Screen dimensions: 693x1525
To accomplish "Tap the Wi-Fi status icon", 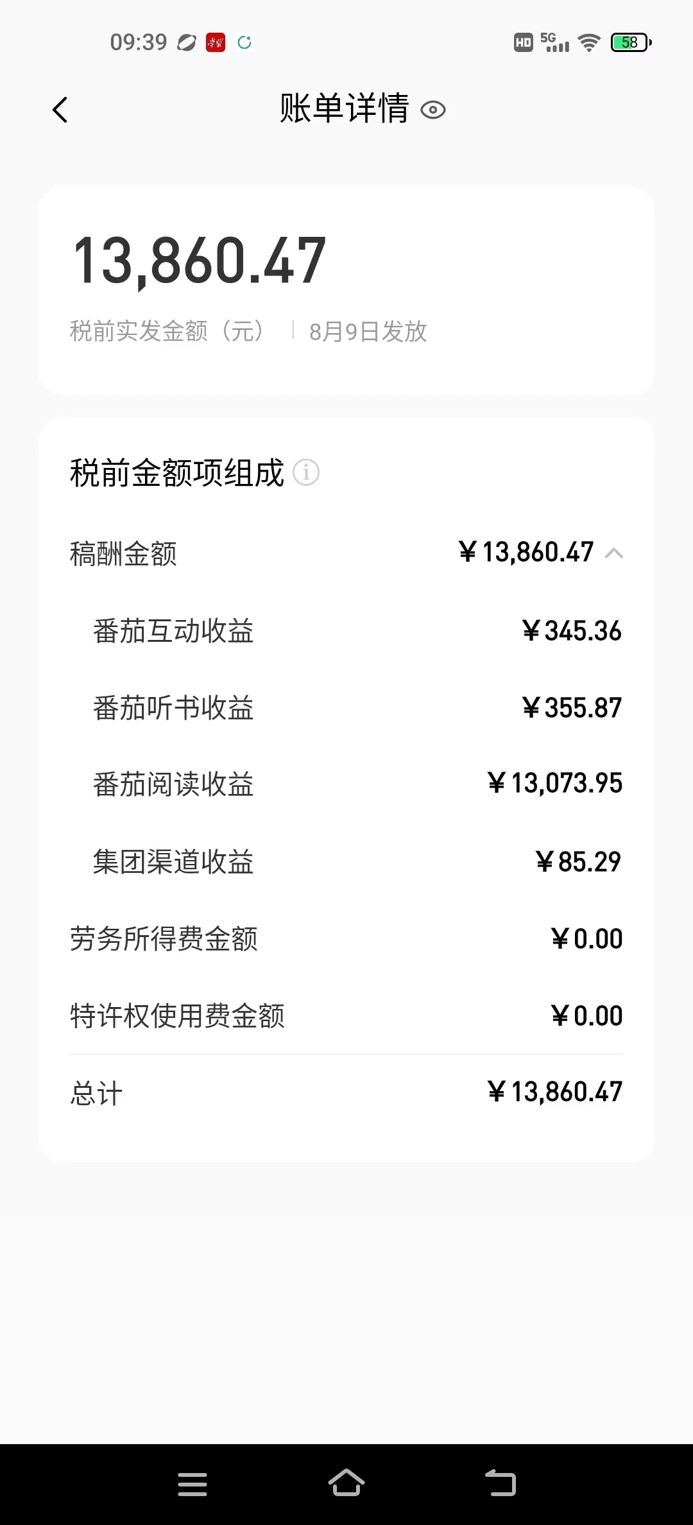I will 588,42.
